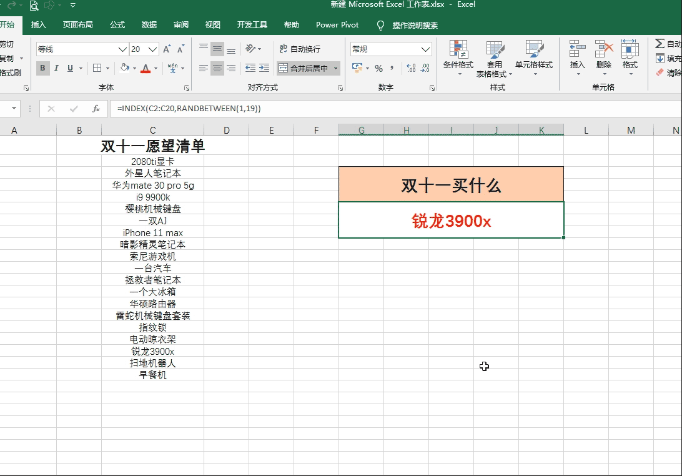
Task: Increase font size icon
Action: 167,49
